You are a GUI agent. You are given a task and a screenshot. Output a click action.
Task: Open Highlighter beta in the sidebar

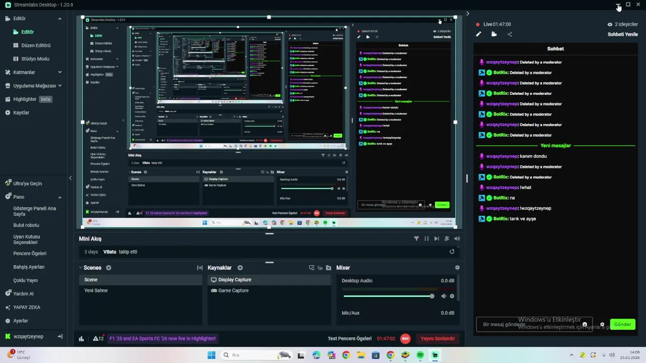point(29,99)
